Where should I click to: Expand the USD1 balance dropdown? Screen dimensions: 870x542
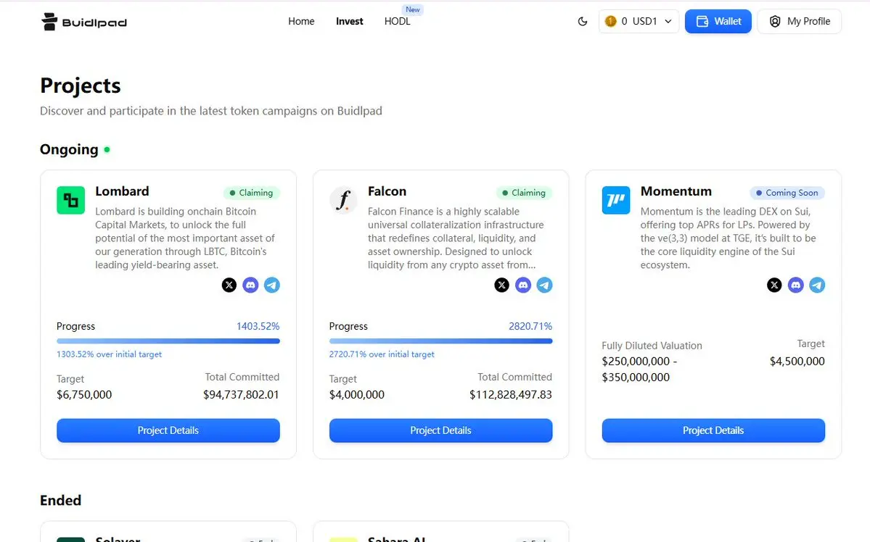[639, 22]
